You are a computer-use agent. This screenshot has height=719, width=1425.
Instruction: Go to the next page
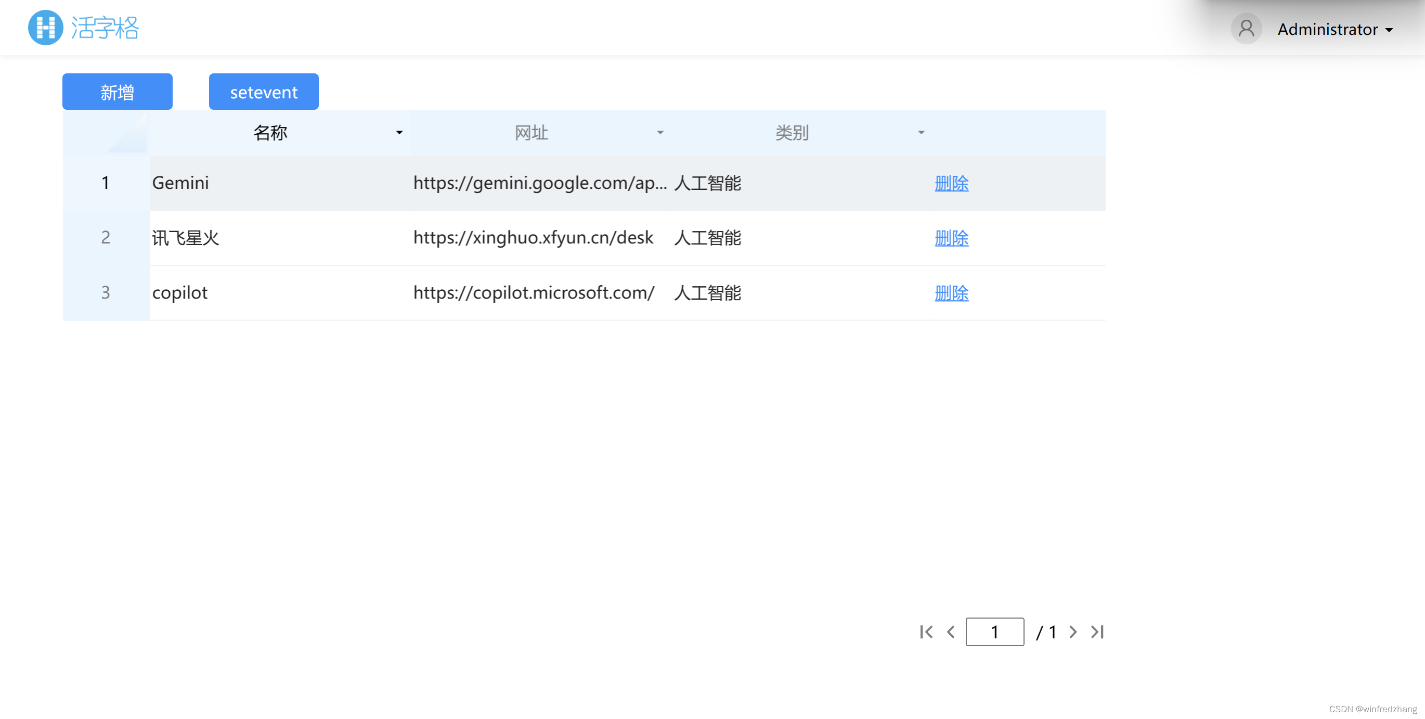click(x=1072, y=632)
